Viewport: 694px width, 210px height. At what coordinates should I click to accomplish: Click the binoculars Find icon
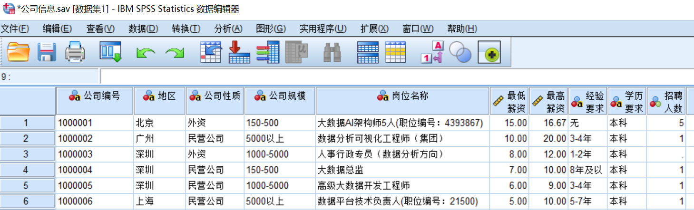pos(332,53)
